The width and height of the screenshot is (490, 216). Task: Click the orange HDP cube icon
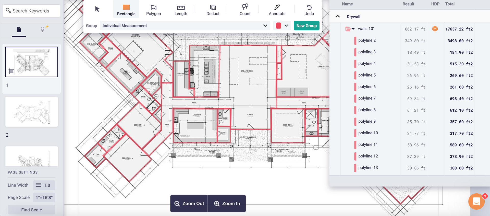[435, 29]
